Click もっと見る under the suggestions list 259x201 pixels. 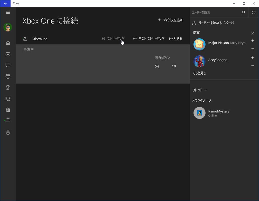click(x=200, y=73)
